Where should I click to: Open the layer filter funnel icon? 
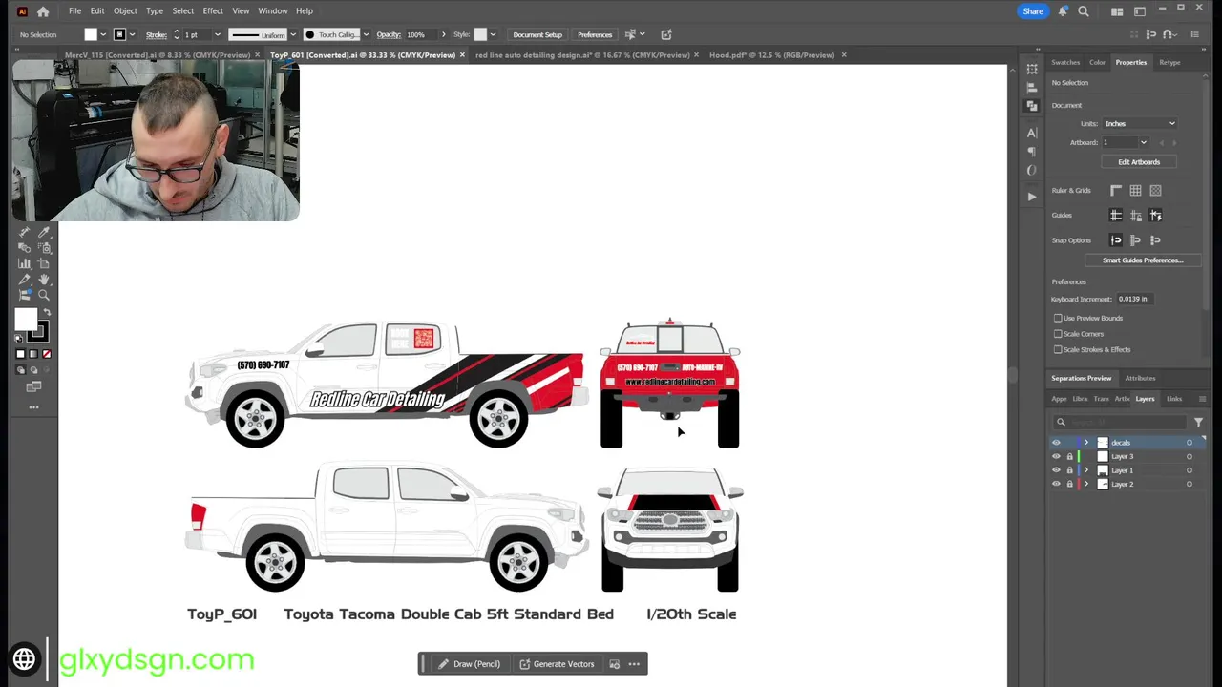(x=1198, y=422)
